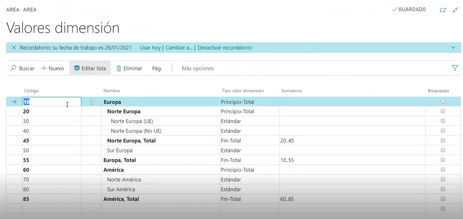Toggle Bloqueado checkbox for América, Total
The width and height of the screenshot is (463, 219).
pyautogui.click(x=443, y=199)
